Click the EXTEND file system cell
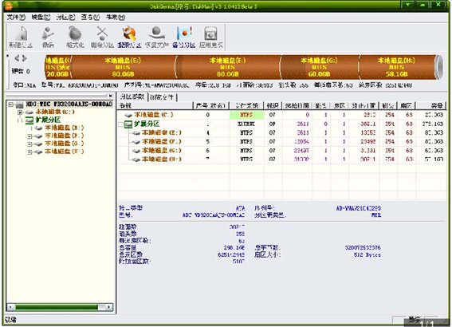 (x=246, y=124)
